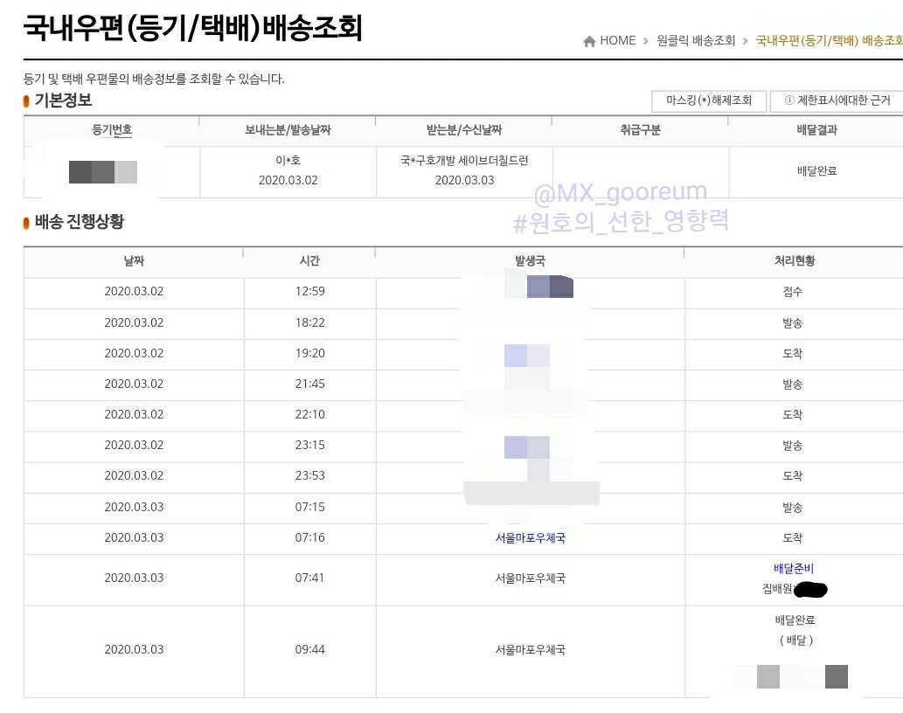Click the 시간 column header
This screenshot has height=713, width=903.
coord(309,261)
